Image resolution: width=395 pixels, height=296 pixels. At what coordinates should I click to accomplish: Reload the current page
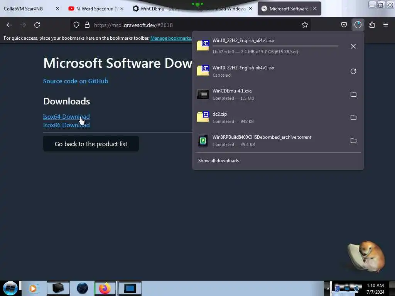pos(37,25)
